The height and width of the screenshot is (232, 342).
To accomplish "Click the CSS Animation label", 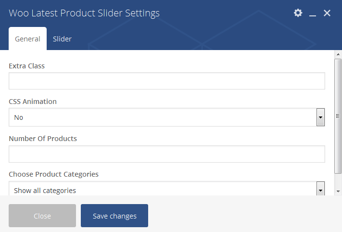I will 33,102.
